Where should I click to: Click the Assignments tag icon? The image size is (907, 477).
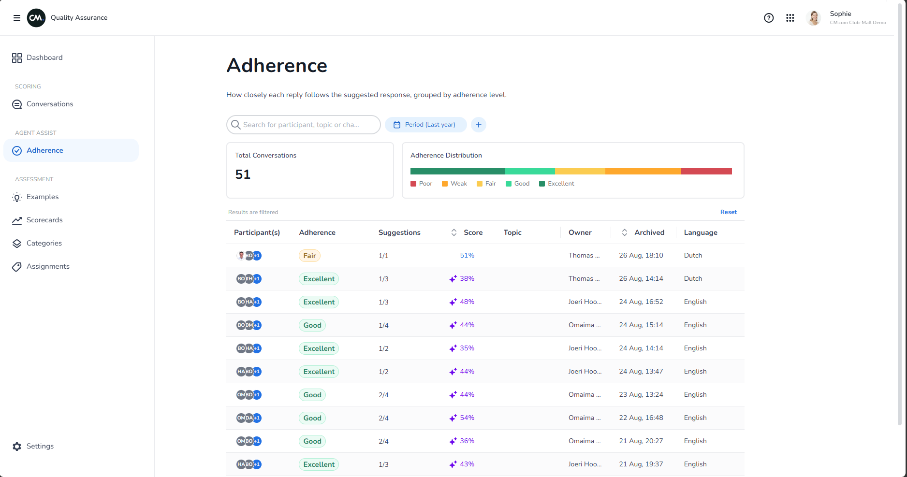[x=17, y=267]
